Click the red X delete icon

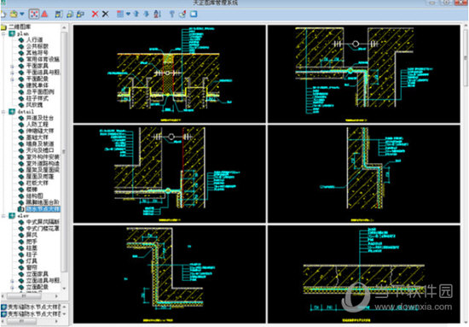click(96, 14)
